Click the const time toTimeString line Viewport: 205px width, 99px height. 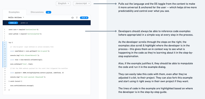(x=26, y=60)
